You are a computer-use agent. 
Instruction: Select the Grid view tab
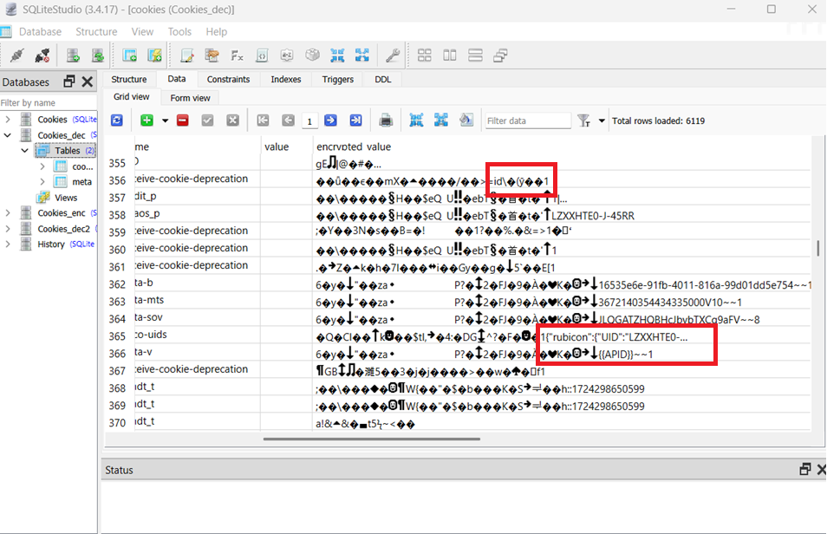point(131,96)
